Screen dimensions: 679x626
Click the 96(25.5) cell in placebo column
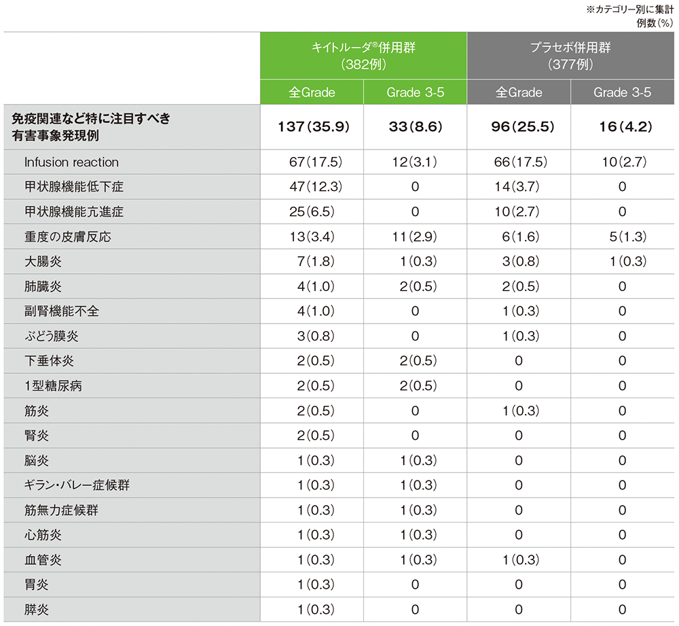click(518, 126)
